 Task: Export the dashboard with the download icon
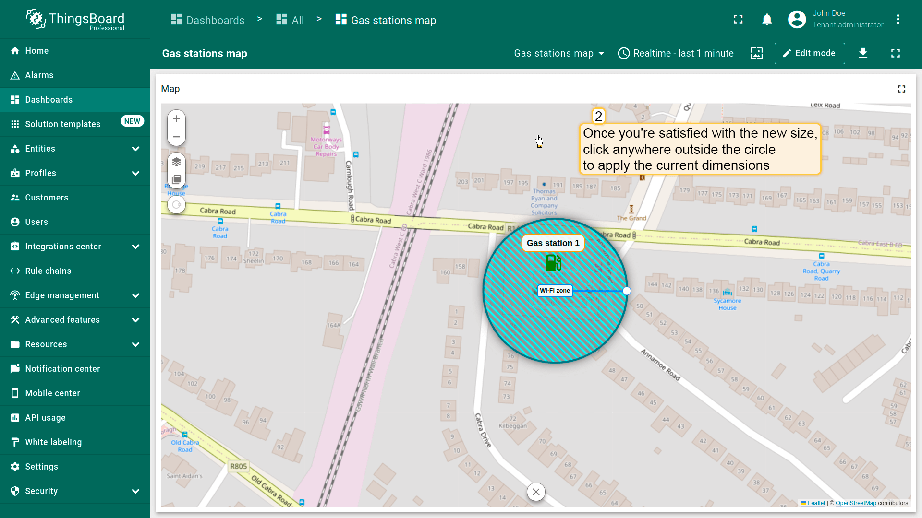[863, 53]
